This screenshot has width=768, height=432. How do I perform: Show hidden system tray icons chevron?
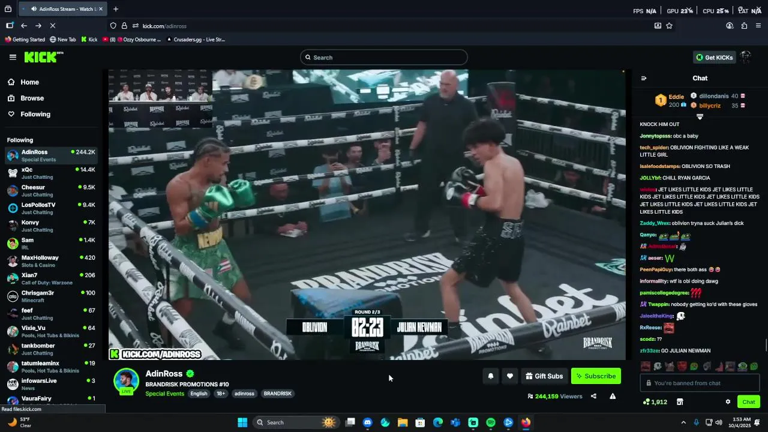[683, 422]
